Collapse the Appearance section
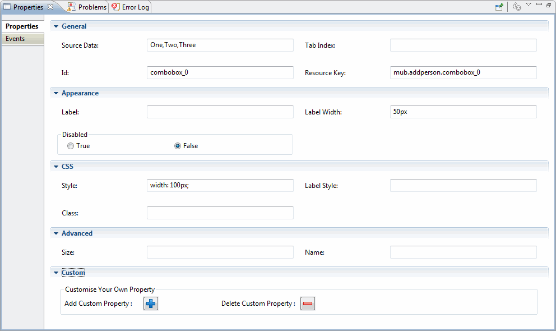 coord(56,93)
